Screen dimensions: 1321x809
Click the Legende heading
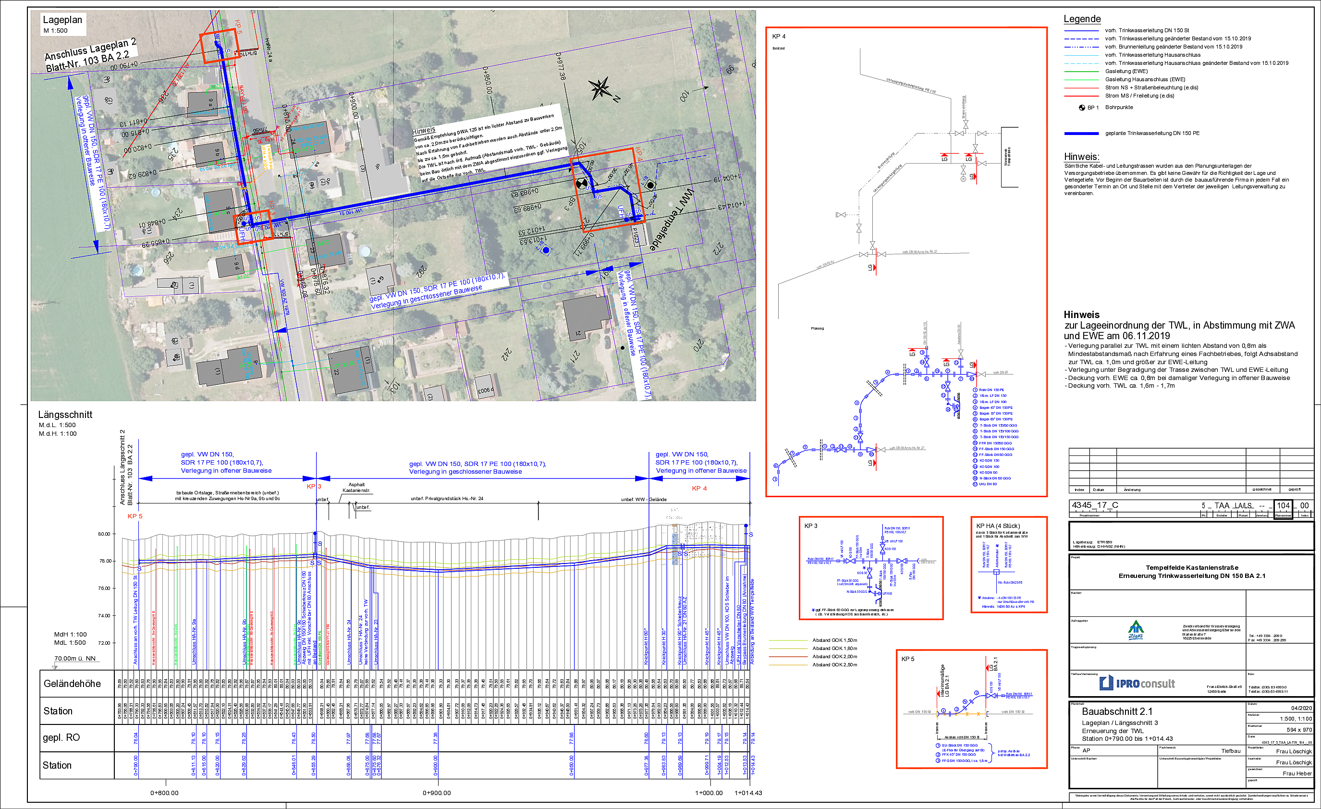click(1082, 19)
